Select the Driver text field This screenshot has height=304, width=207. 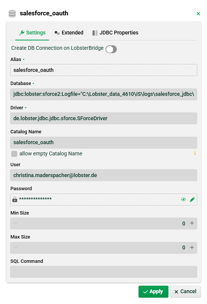pyautogui.click(x=104, y=118)
